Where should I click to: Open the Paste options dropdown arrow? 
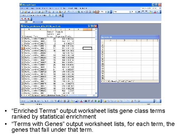pos(62,12)
